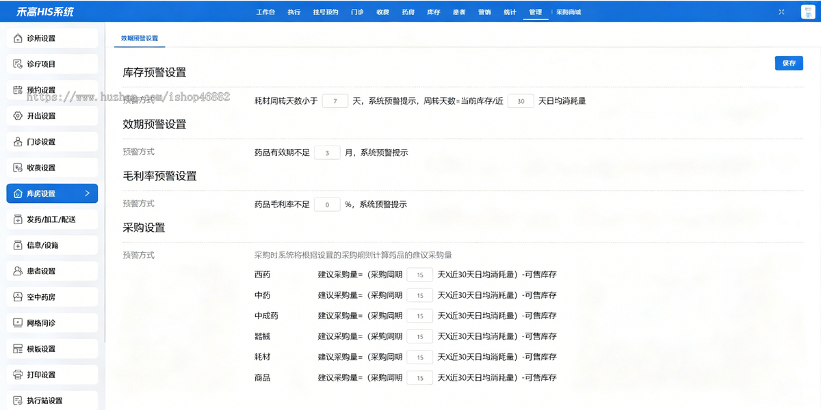Open the 患者 menu

(459, 12)
